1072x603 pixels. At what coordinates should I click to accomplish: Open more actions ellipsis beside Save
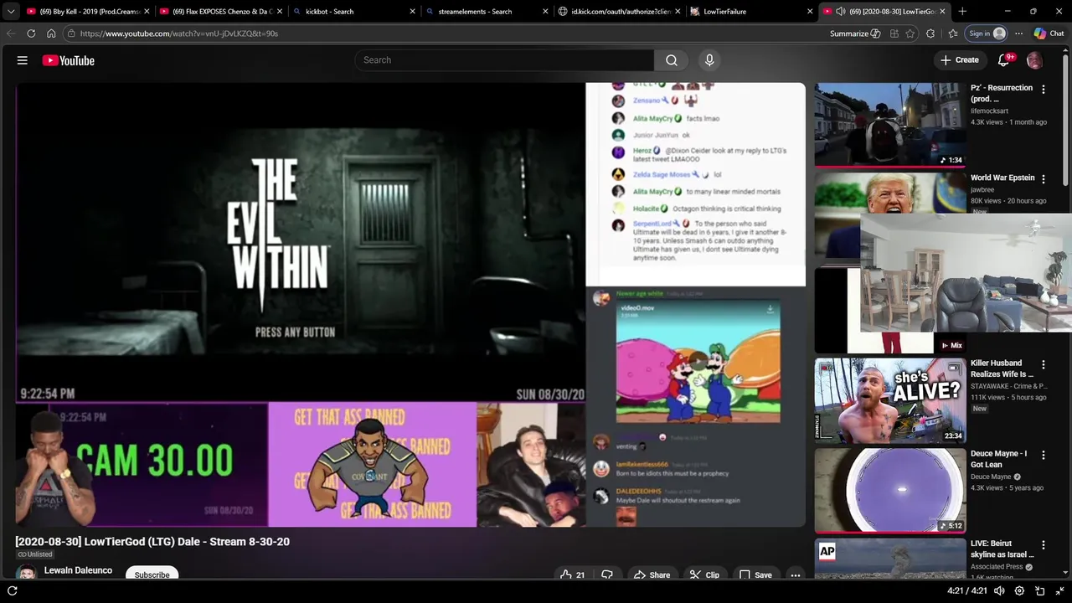point(796,575)
